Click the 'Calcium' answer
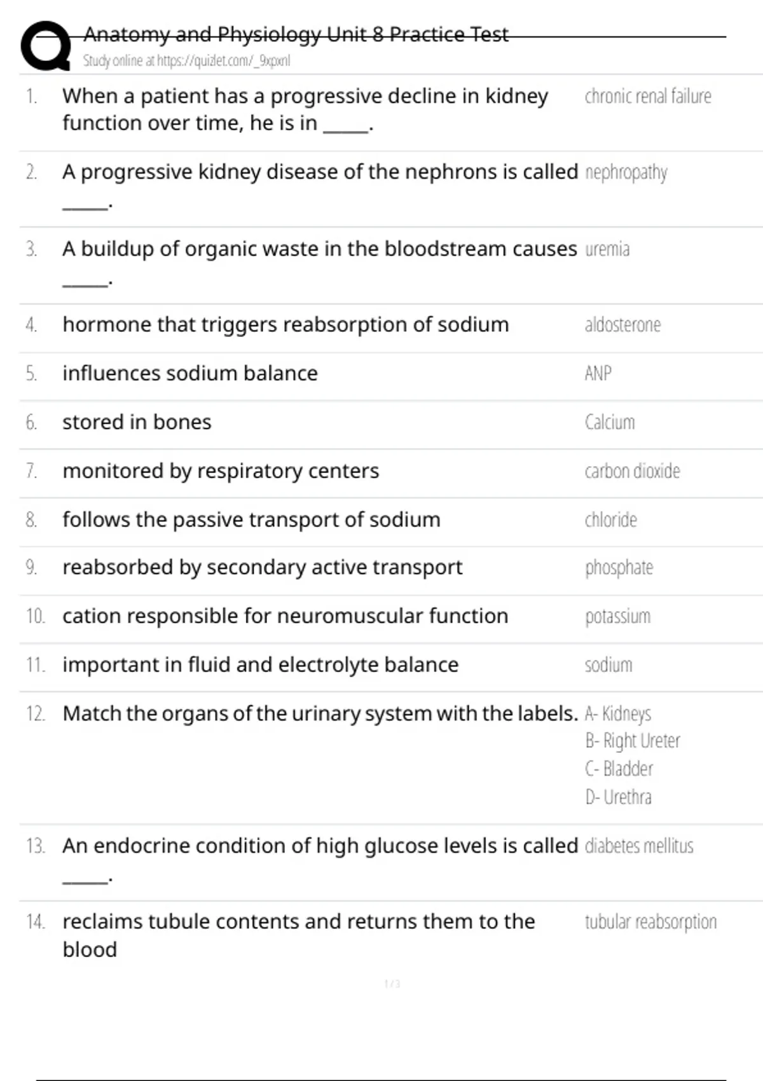Image resolution: width=763 pixels, height=1081 pixels. point(609,422)
